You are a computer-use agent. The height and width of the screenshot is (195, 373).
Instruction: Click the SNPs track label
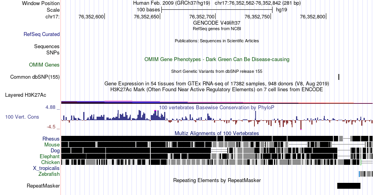point(53,52)
